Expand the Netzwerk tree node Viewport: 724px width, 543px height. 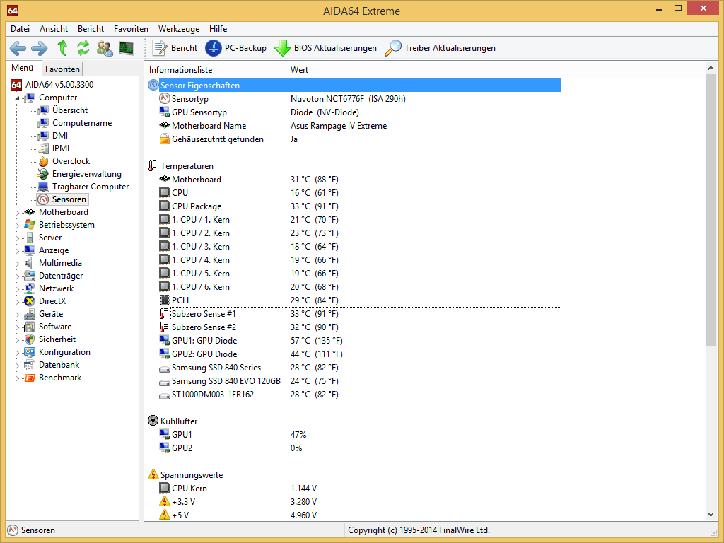click(x=17, y=288)
